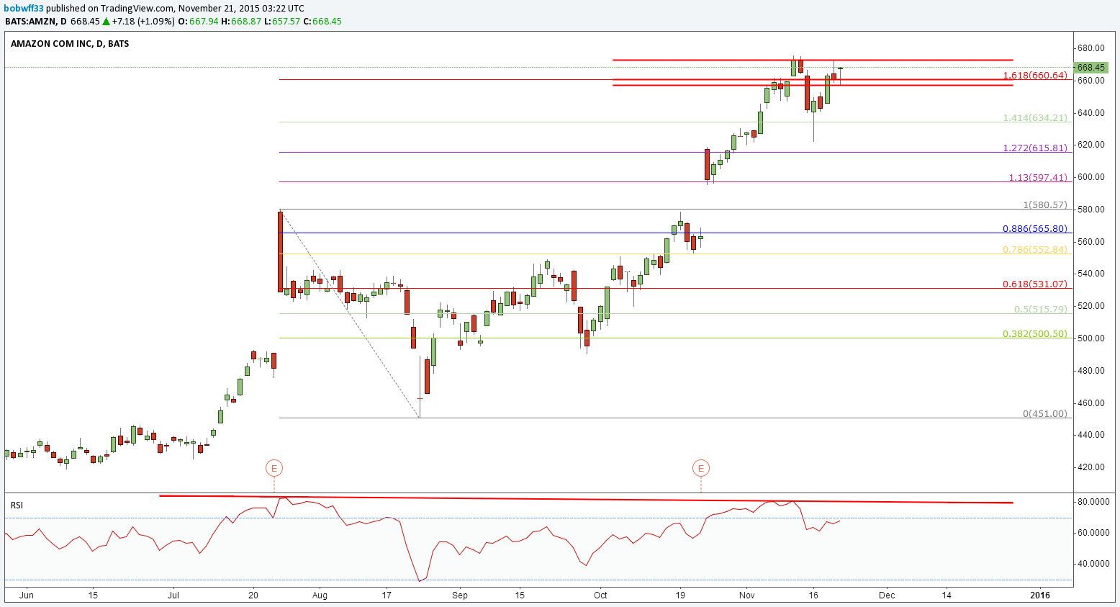The image size is (1120, 607).
Task: Click the Dec date axis label
Action: pos(887,595)
